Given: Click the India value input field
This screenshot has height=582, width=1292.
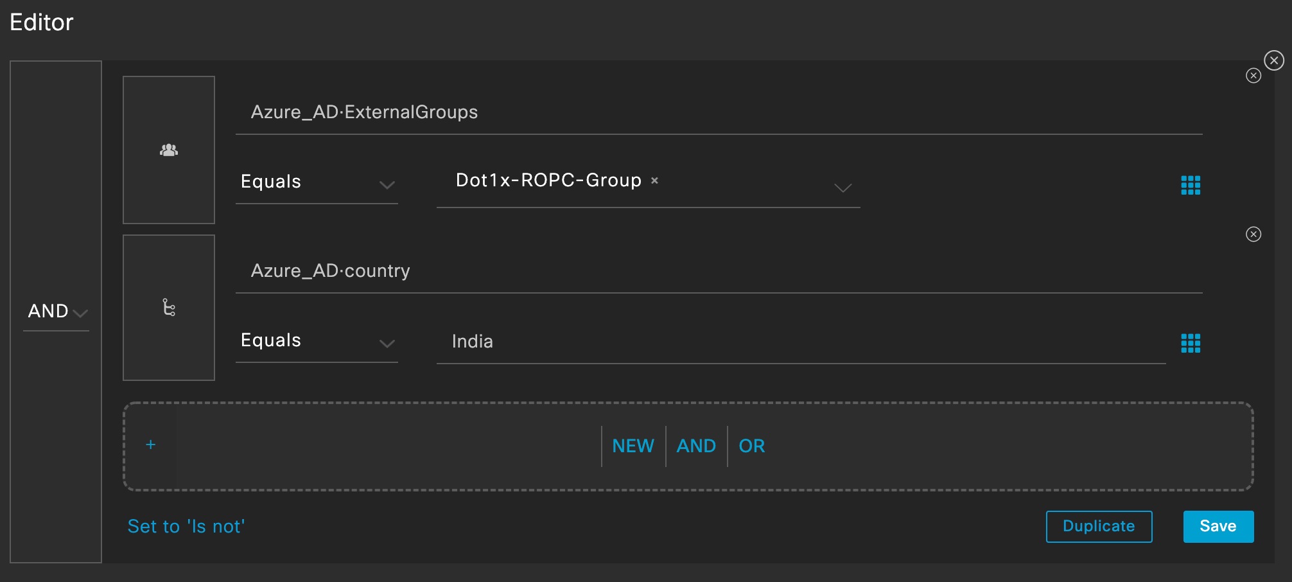Looking at the screenshot, I should [x=801, y=342].
